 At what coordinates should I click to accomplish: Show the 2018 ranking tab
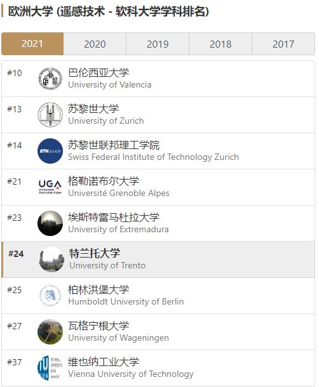pyautogui.click(x=221, y=44)
